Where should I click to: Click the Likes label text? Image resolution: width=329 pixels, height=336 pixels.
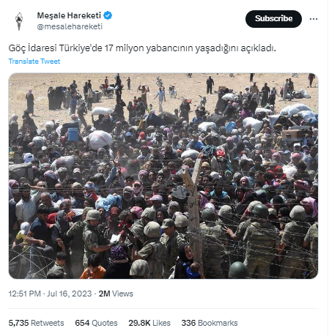point(161,323)
